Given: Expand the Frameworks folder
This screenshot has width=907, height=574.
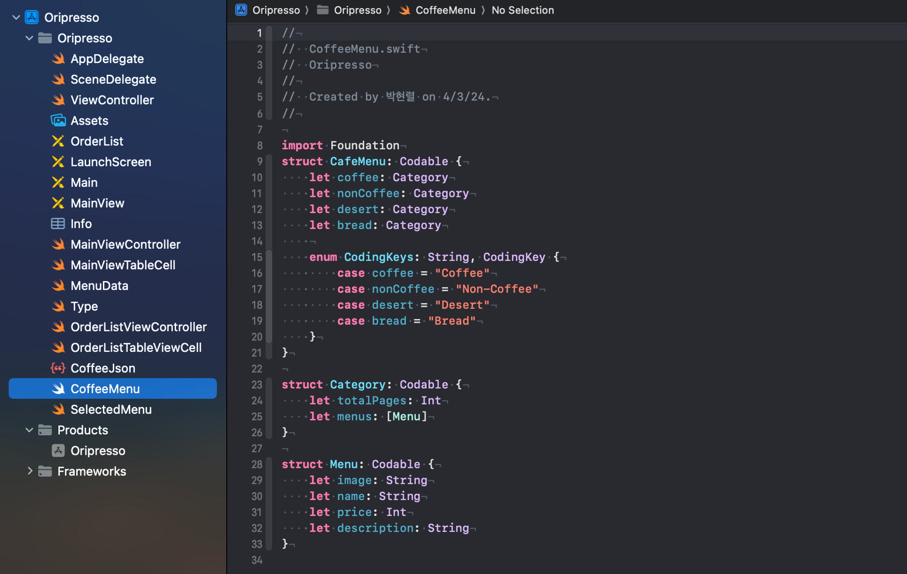Looking at the screenshot, I should pyautogui.click(x=29, y=471).
